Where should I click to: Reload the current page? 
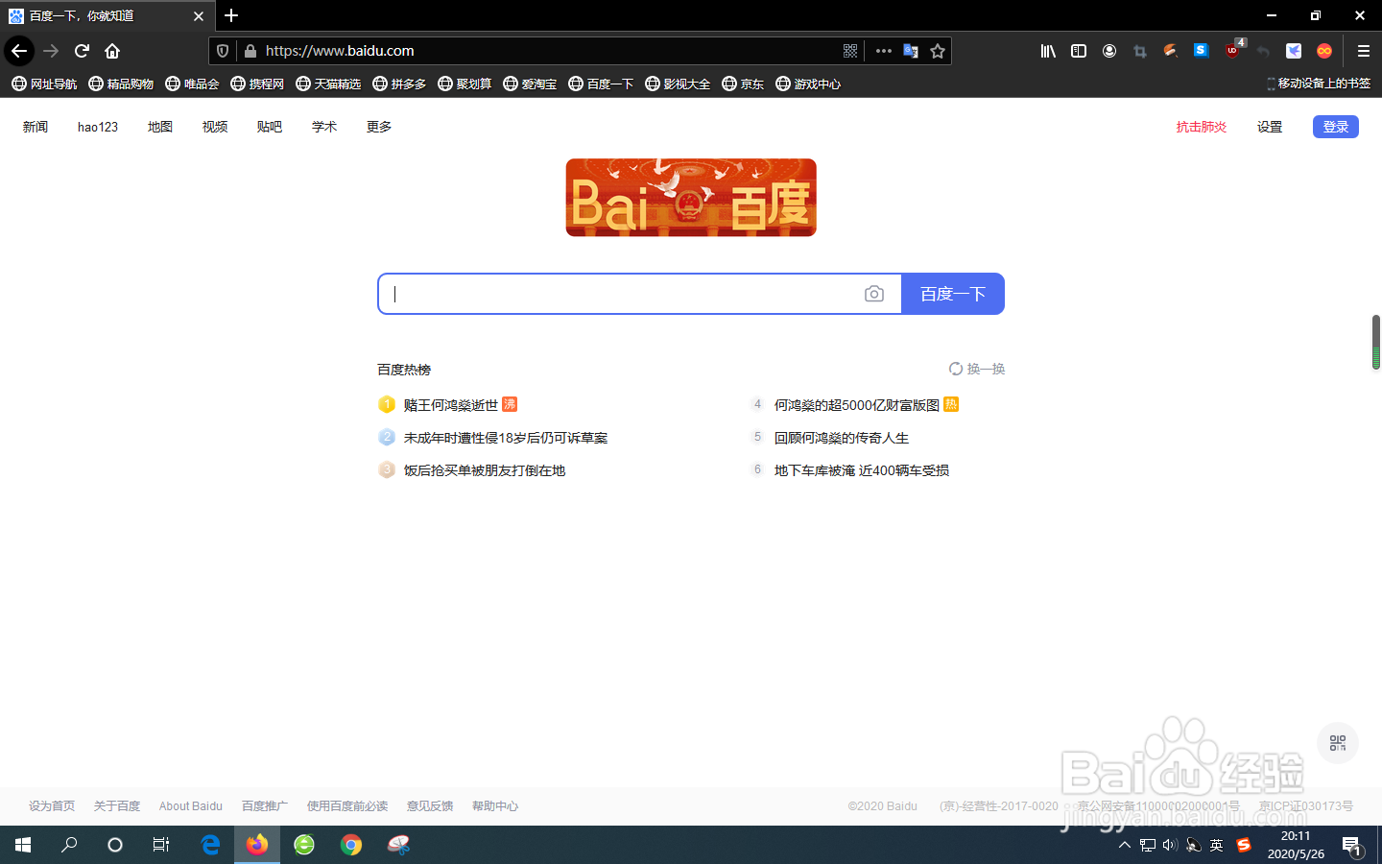[x=82, y=51]
